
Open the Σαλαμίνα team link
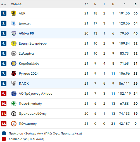coord(26,53)
